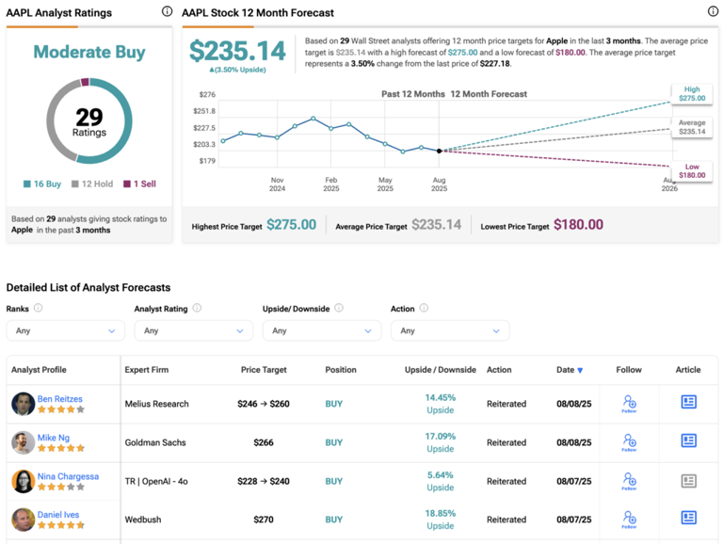Click the Upside / Downside column header
Viewport: 723px width, 544px height.
point(441,370)
